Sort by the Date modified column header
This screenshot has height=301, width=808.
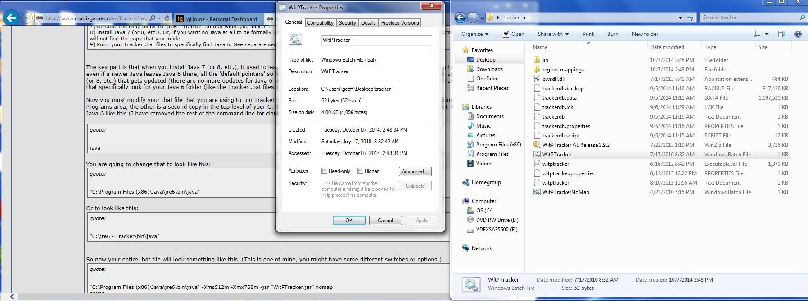point(673,47)
